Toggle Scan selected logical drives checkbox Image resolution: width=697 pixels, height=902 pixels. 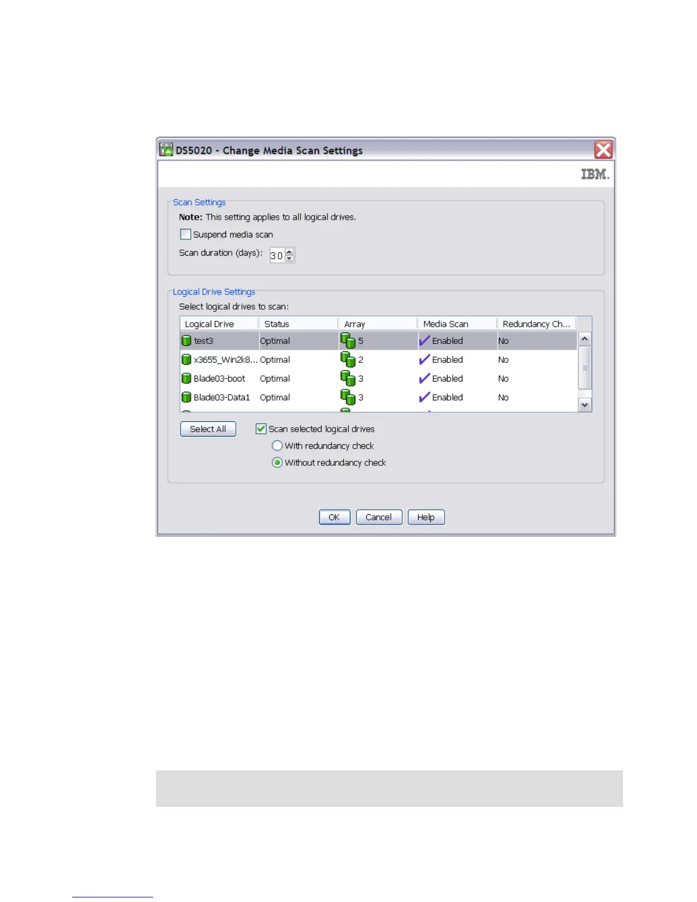point(261,428)
